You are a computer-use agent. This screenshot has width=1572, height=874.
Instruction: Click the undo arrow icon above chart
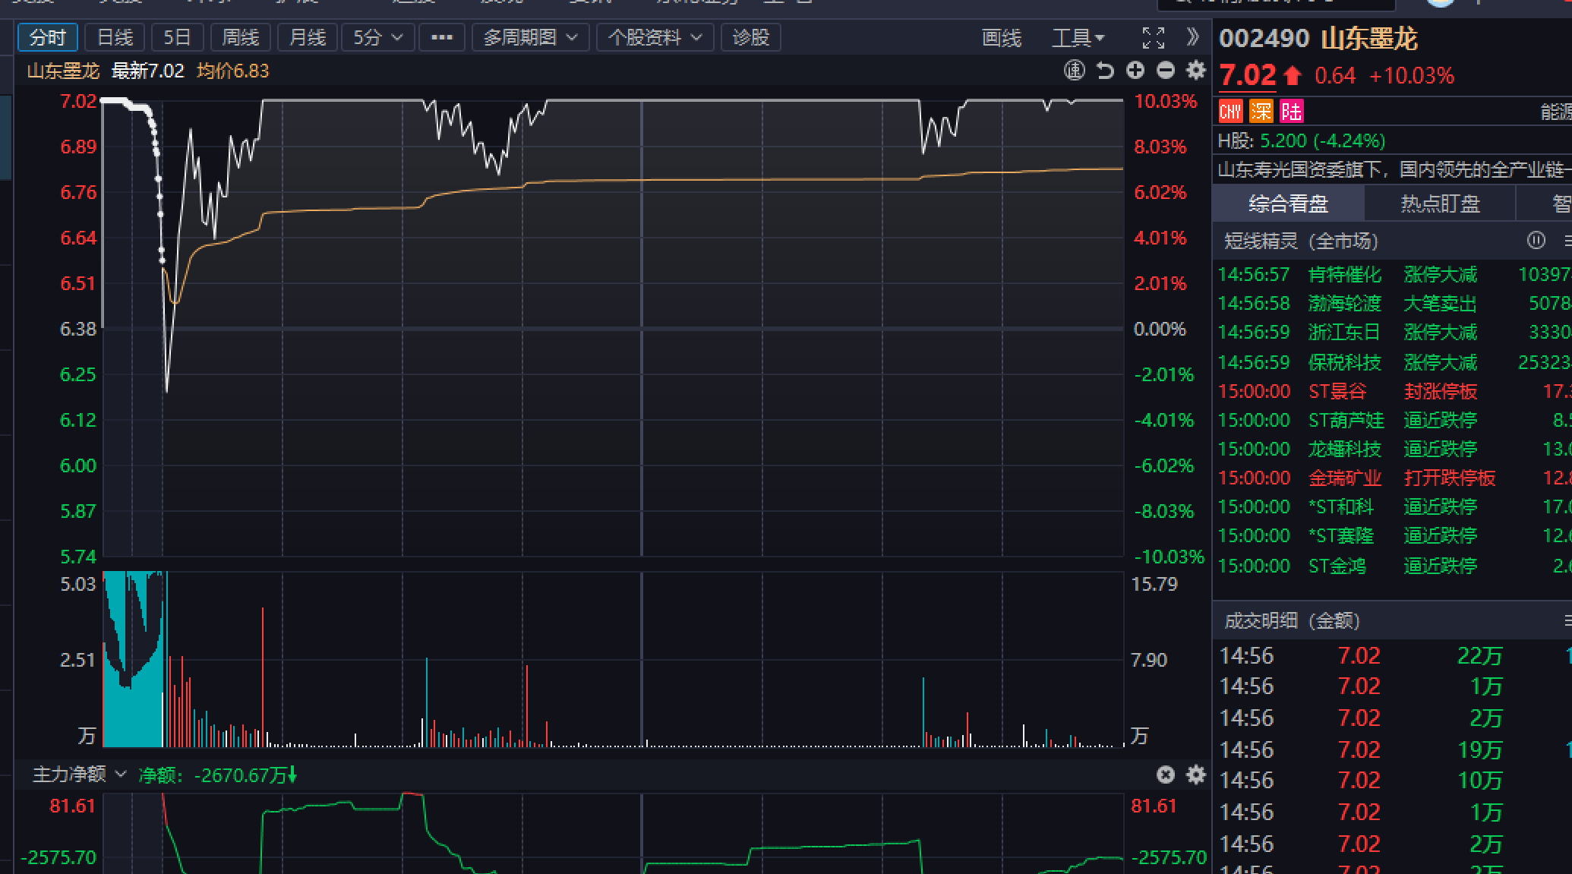[1105, 71]
